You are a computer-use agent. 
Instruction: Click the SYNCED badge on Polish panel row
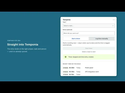pyautogui.click(x=65, y=68)
